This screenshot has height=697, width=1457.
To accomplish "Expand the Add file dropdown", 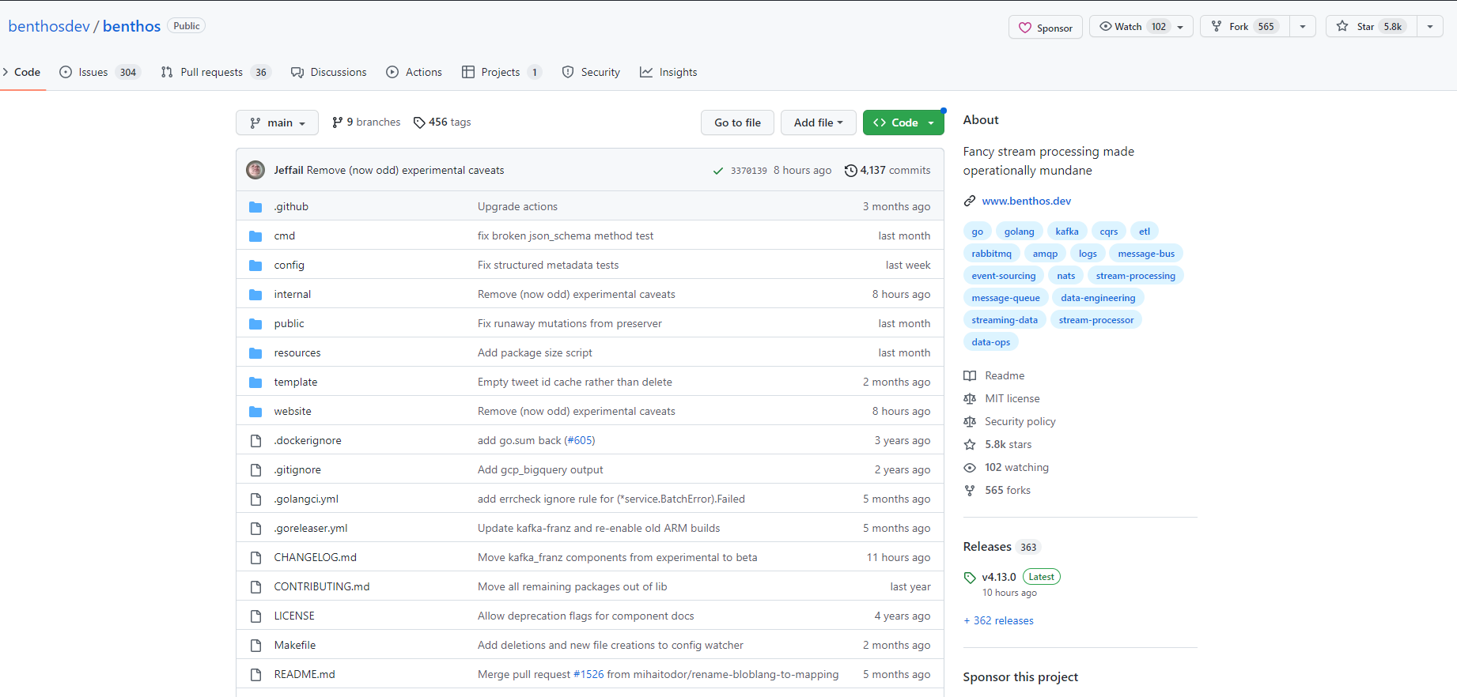I will [818, 122].
